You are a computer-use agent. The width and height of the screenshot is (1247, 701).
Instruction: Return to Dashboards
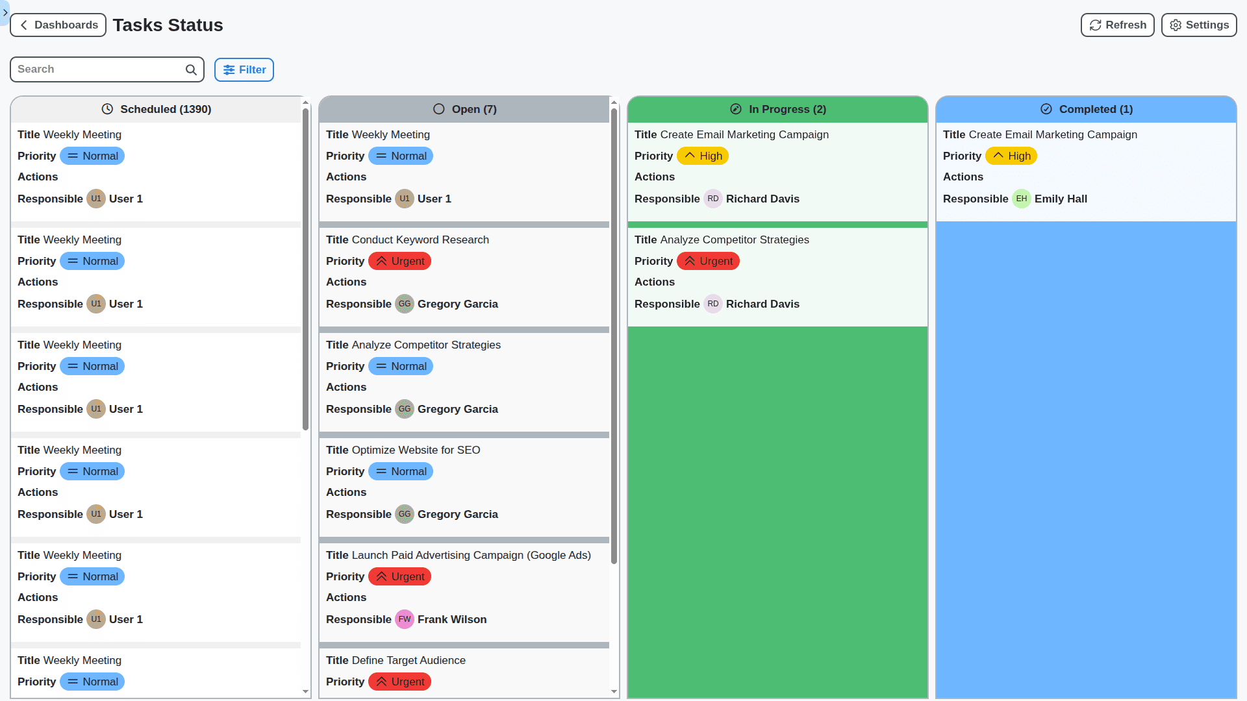pyautogui.click(x=58, y=25)
